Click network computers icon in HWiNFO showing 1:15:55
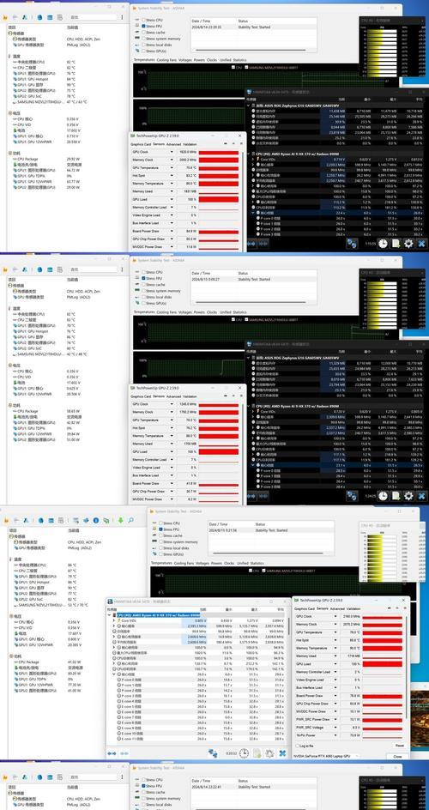Image resolution: width=429 pixels, height=810 pixels. point(352,244)
